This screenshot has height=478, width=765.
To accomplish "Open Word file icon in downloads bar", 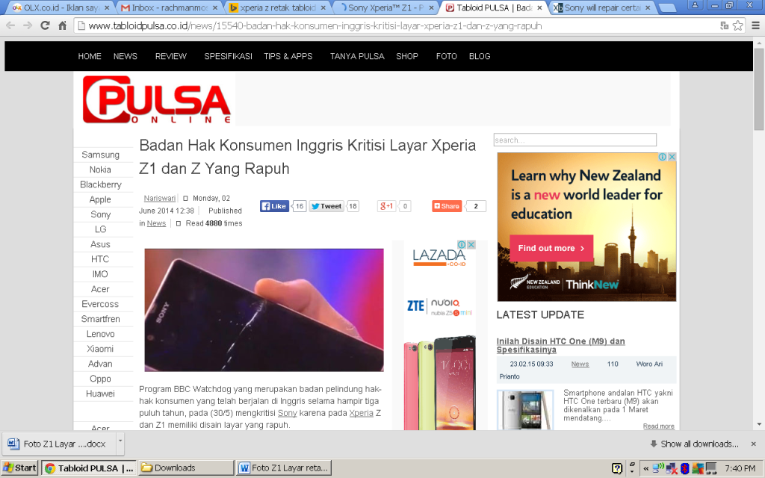I will click(13, 444).
